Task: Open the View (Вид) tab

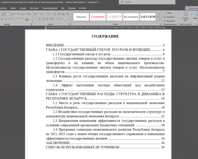Action: tap(63, 8)
